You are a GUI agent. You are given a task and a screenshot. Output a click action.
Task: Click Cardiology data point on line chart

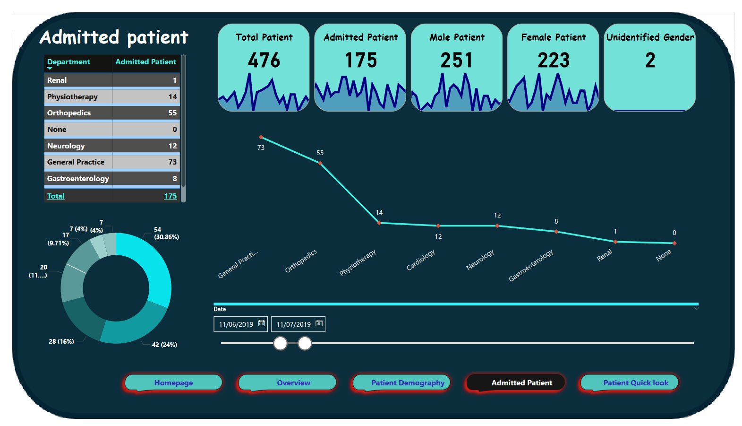click(438, 226)
